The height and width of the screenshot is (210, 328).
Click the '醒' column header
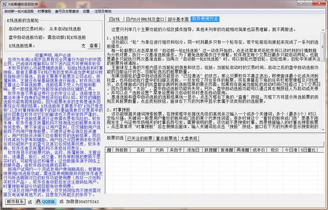(109, 150)
